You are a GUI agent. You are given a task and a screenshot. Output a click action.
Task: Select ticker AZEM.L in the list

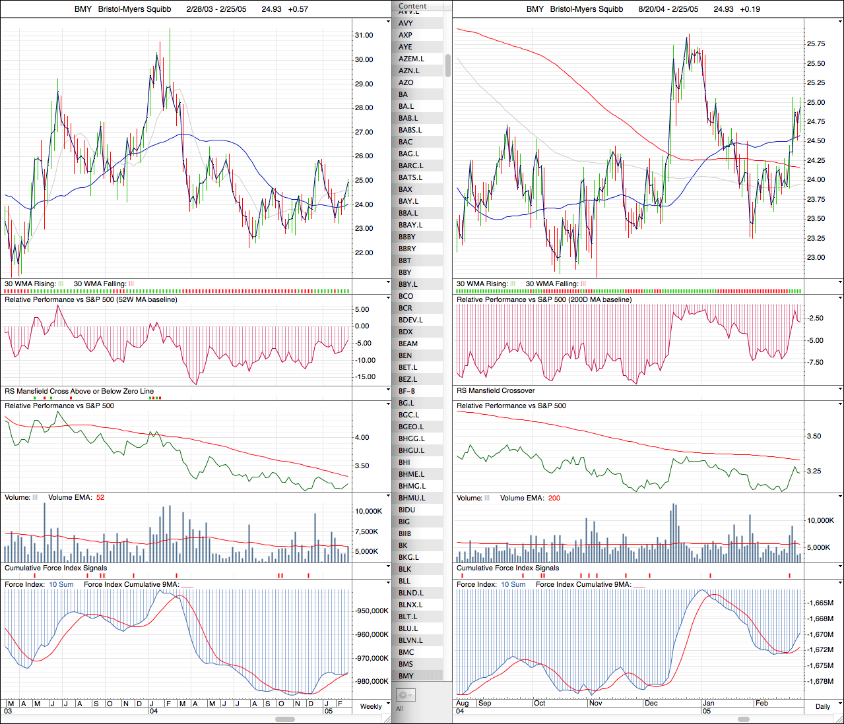(x=418, y=59)
